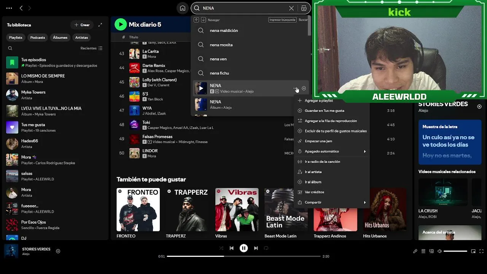Choose Ir al álbum
The width and height of the screenshot is (487, 274).
pos(332,182)
